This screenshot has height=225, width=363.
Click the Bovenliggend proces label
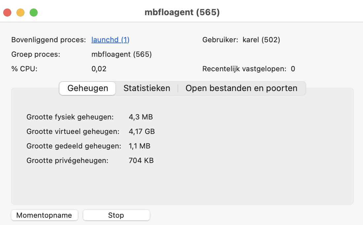pos(49,40)
